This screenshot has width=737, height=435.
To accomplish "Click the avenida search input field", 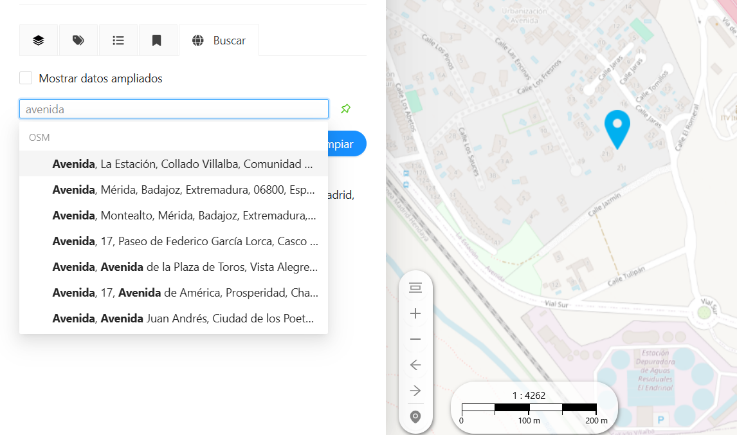I will 174,109.
